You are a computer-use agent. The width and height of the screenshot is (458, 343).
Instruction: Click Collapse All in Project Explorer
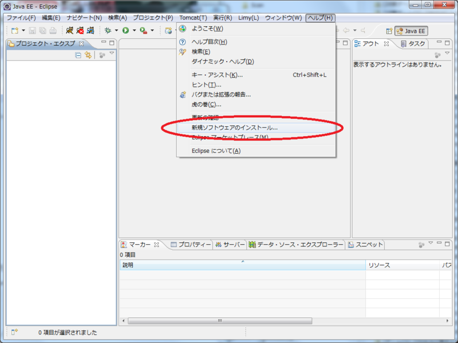pos(78,55)
